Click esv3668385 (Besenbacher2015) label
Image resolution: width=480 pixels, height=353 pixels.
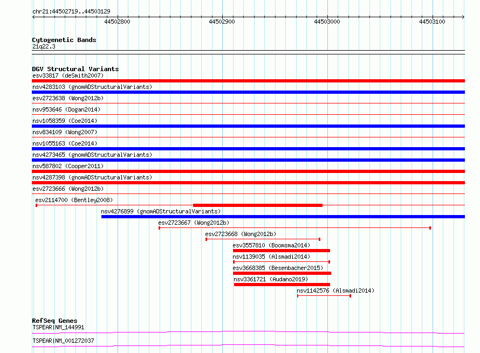click(x=278, y=268)
